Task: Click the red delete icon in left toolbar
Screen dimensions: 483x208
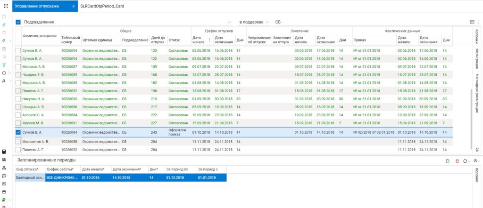Action: coord(4,32)
